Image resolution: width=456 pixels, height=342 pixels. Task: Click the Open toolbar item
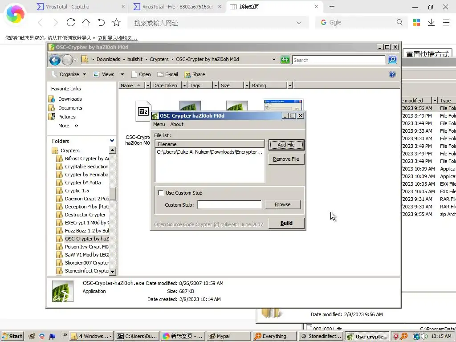click(141, 74)
